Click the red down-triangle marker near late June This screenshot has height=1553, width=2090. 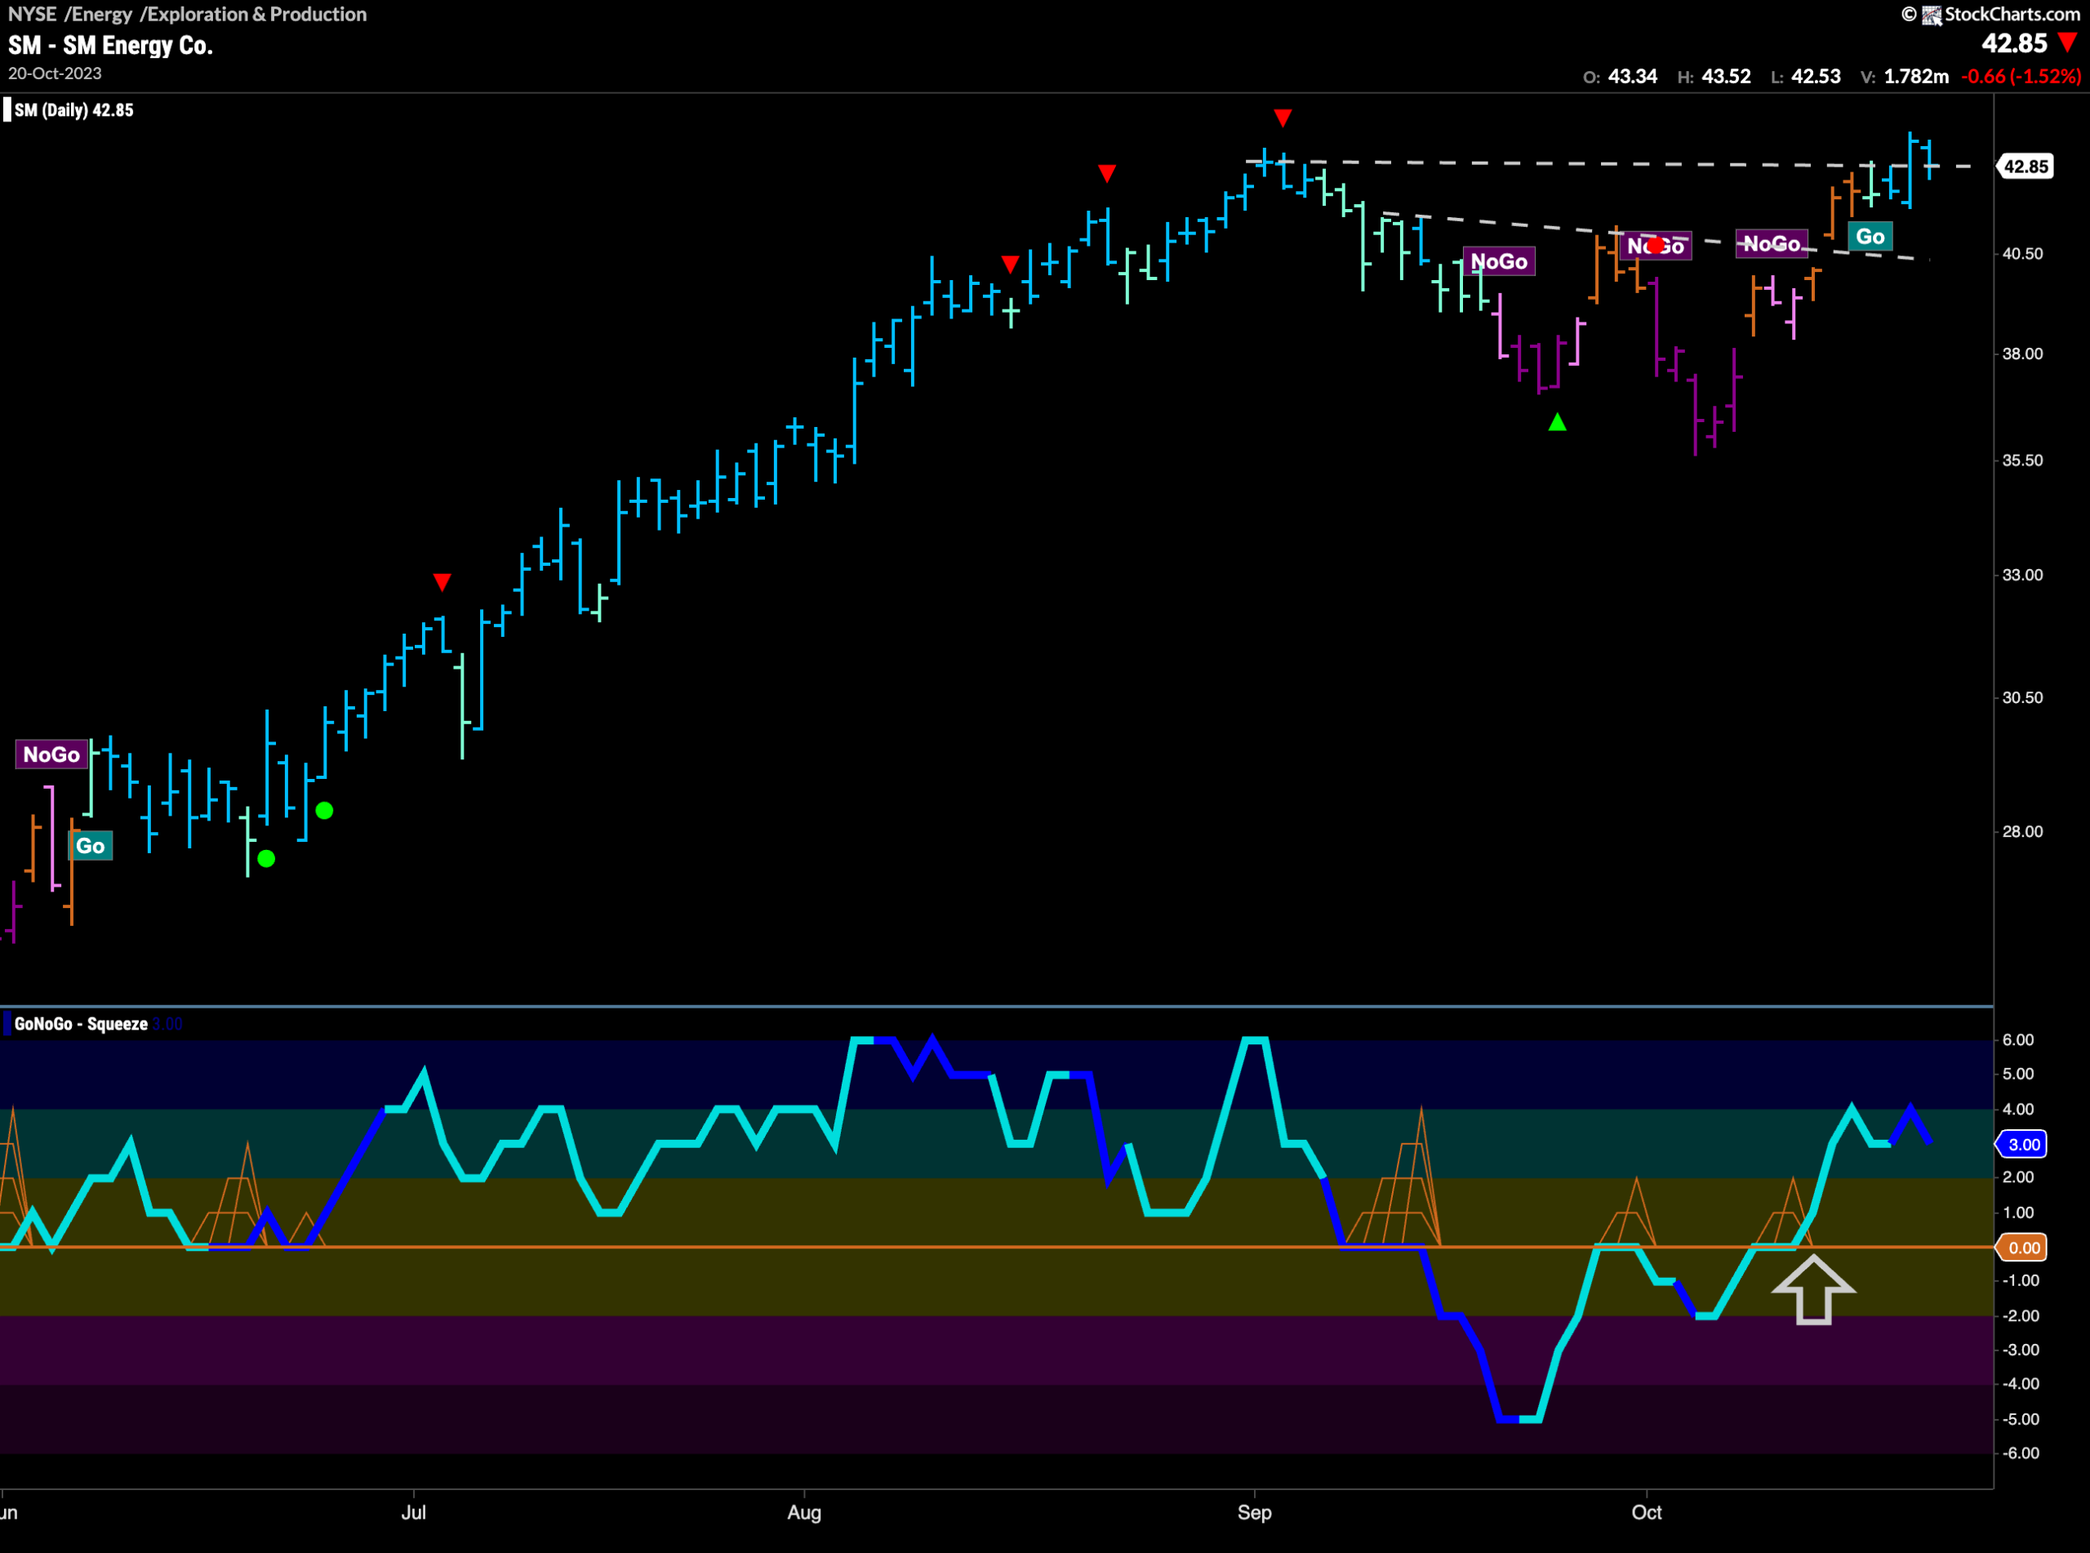coord(442,582)
